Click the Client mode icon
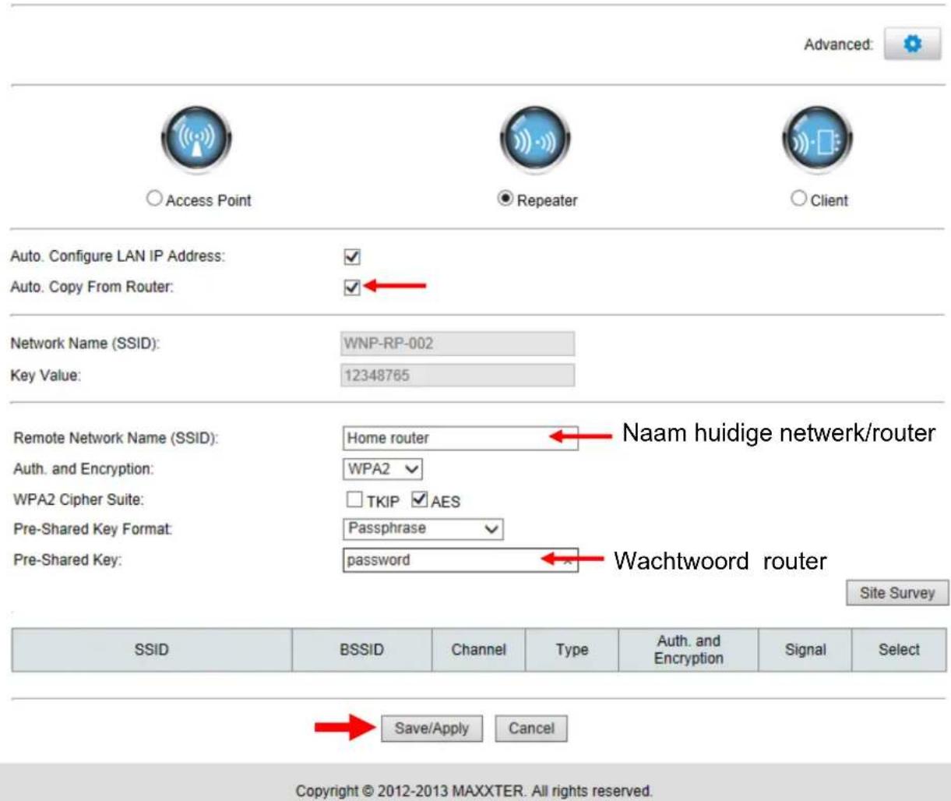The image size is (951, 801). [x=818, y=140]
